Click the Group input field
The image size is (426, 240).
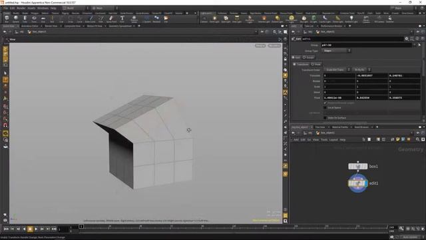[367, 45]
